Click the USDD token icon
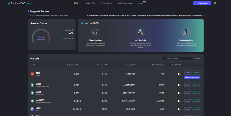231x116 pixels. tap(32, 85)
